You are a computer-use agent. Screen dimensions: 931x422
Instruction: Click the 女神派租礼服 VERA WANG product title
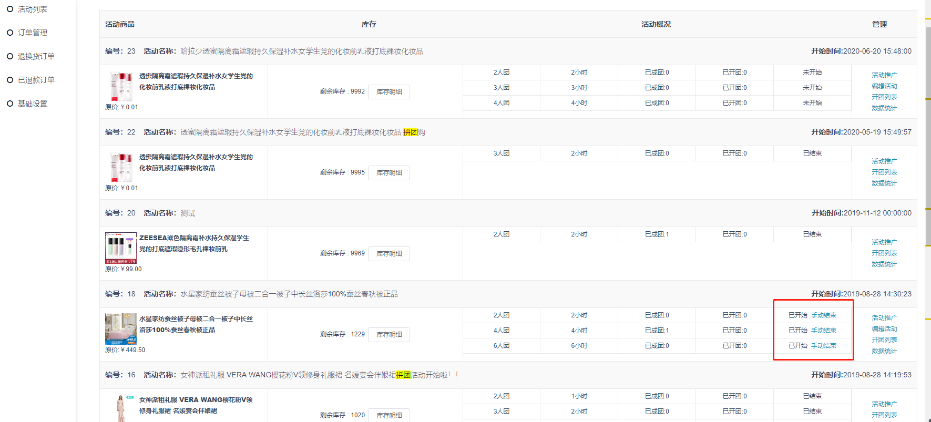pos(196,405)
